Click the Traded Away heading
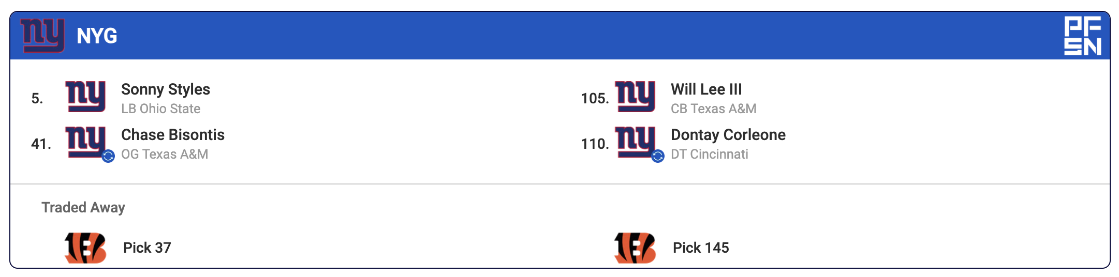This screenshot has height=277, width=1119. click(x=83, y=208)
